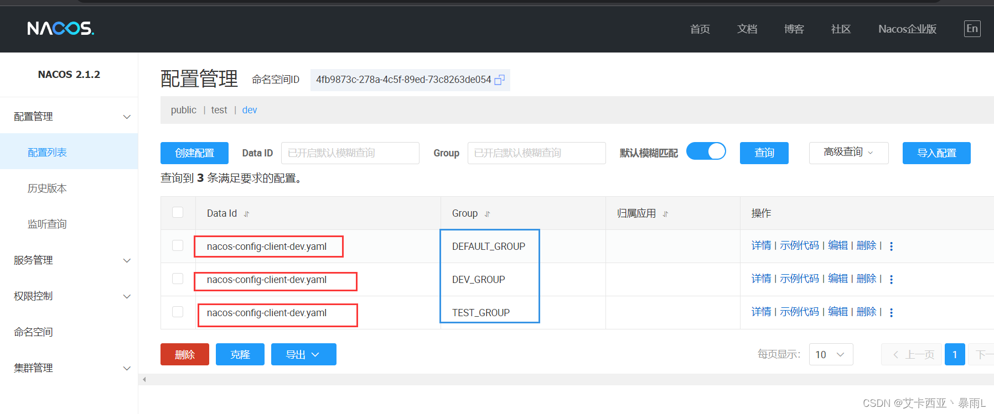Open 详情 for DEV_GROUP config
This screenshot has width=994, height=414.
tap(761, 279)
